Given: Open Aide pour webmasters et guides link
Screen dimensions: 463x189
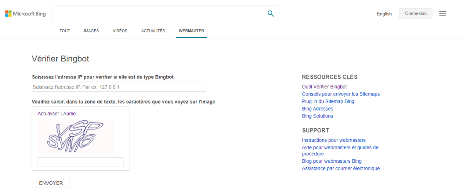Looking at the screenshot, I should pyautogui.click(x=340, y=150).
